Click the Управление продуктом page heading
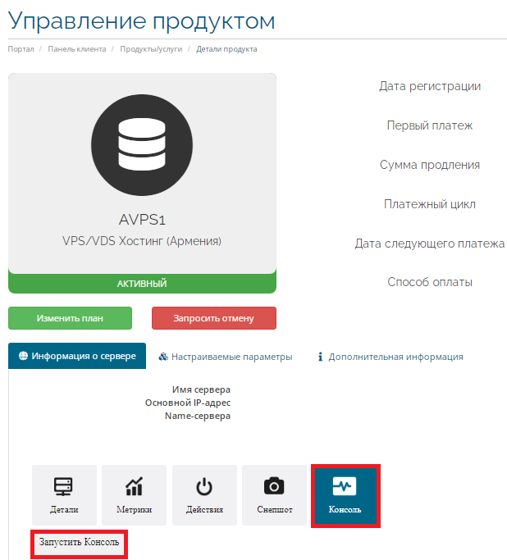This screenshot has width=507, height=560. click(142, 20)
